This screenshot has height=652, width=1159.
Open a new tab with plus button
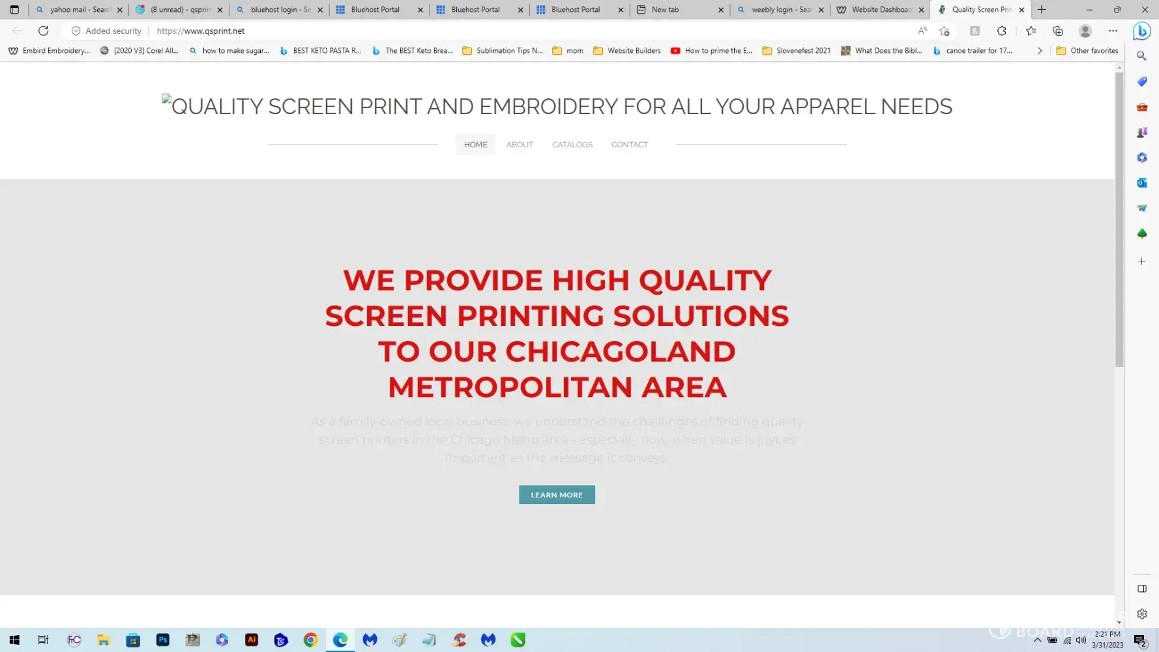(x=1042, y=10)
